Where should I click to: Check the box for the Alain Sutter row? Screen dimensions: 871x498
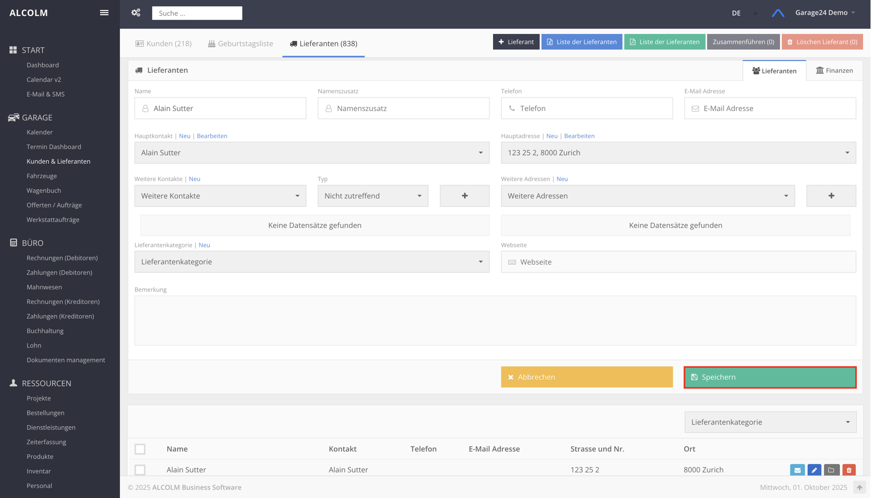(140, 470)
